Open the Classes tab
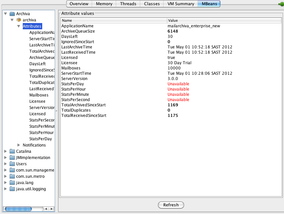Screen dimensions: 284x214 [x=152, y=4]
